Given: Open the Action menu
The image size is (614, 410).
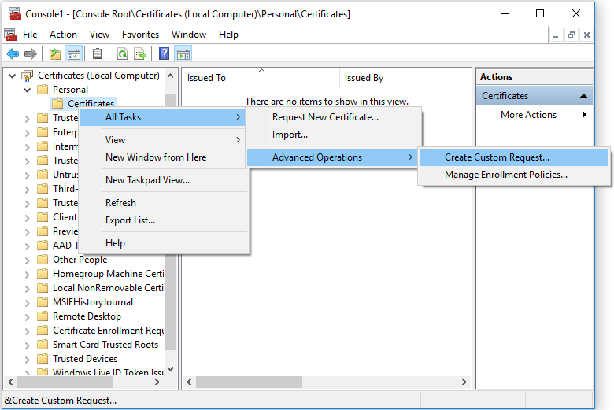Looking at the screenshot, I should click(63, 35).
